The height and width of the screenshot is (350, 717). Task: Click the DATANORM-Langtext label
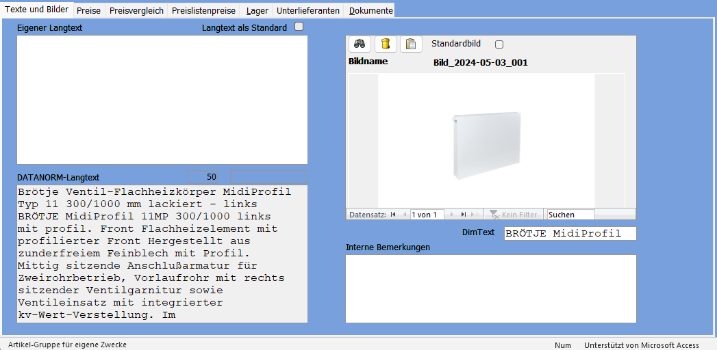coord(58,178)
